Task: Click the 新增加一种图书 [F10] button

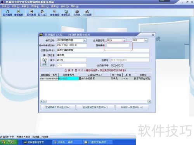Action: pos(132,107)
